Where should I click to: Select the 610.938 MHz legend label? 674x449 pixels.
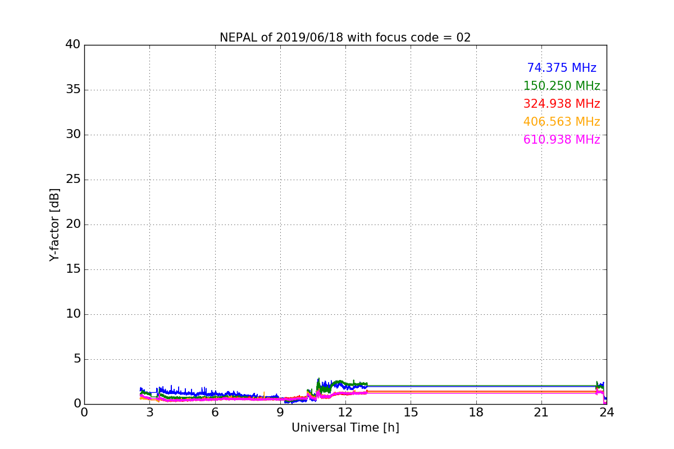pyautogui.click(x=562, y=140)
